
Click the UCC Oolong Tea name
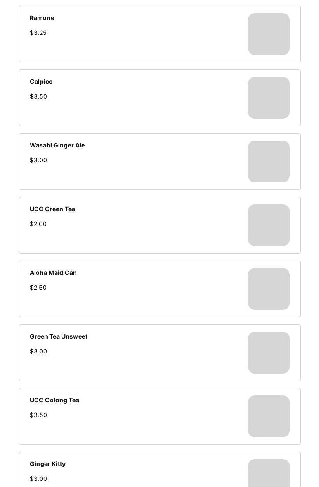coord(54,400)
